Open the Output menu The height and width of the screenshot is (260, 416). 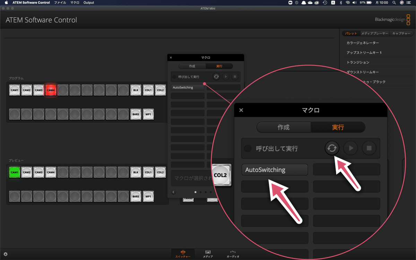(x=89, y=2)
